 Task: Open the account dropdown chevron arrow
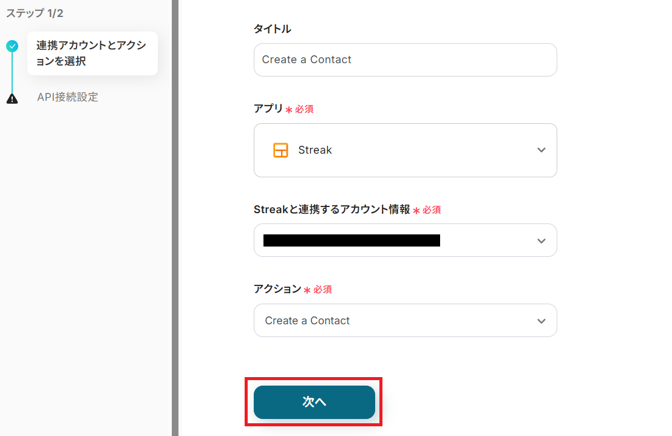[x=541, y=241]
